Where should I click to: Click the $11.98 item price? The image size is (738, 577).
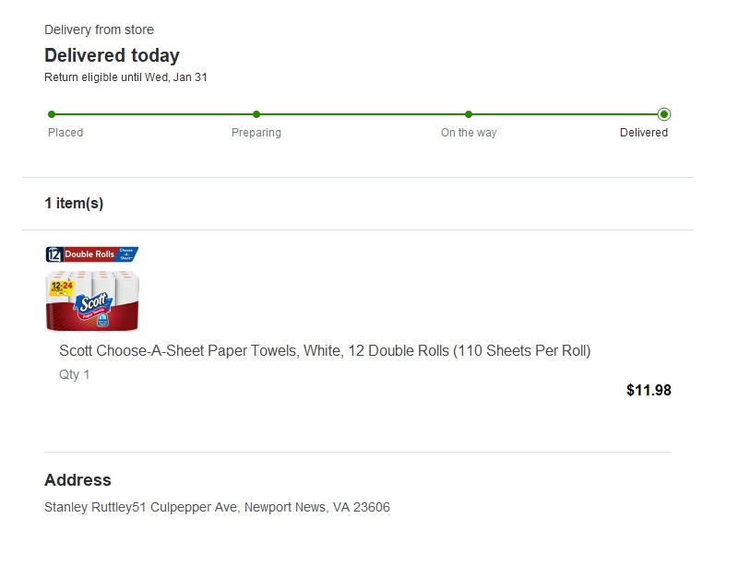(x=649, y=390)
